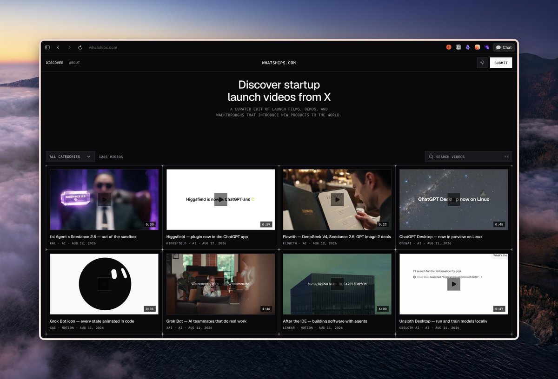Click the 0:59 duration badge on Higgsfield thumbnail
The height and width of the screenshot is (379, 558).
(266, 224)
